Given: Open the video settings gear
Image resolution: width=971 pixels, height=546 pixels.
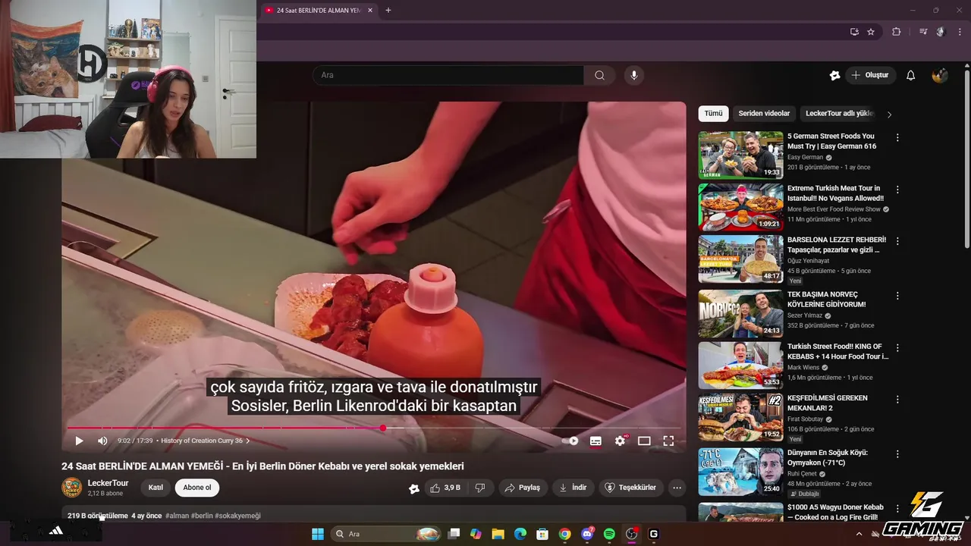Looking at the screenshot, I should pyautogui.click(x=620, y=441).
